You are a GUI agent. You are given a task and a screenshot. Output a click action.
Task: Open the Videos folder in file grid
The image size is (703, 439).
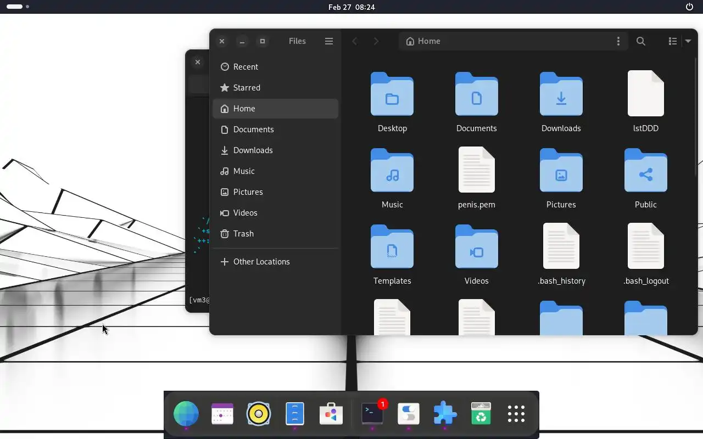476,246
